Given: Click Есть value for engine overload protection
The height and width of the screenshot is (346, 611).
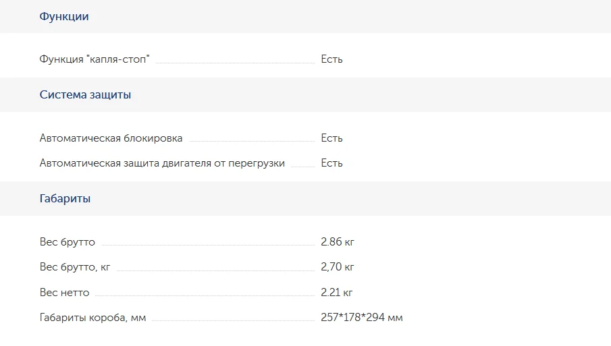Looking at the screenshot, I should tap(331, 163).
